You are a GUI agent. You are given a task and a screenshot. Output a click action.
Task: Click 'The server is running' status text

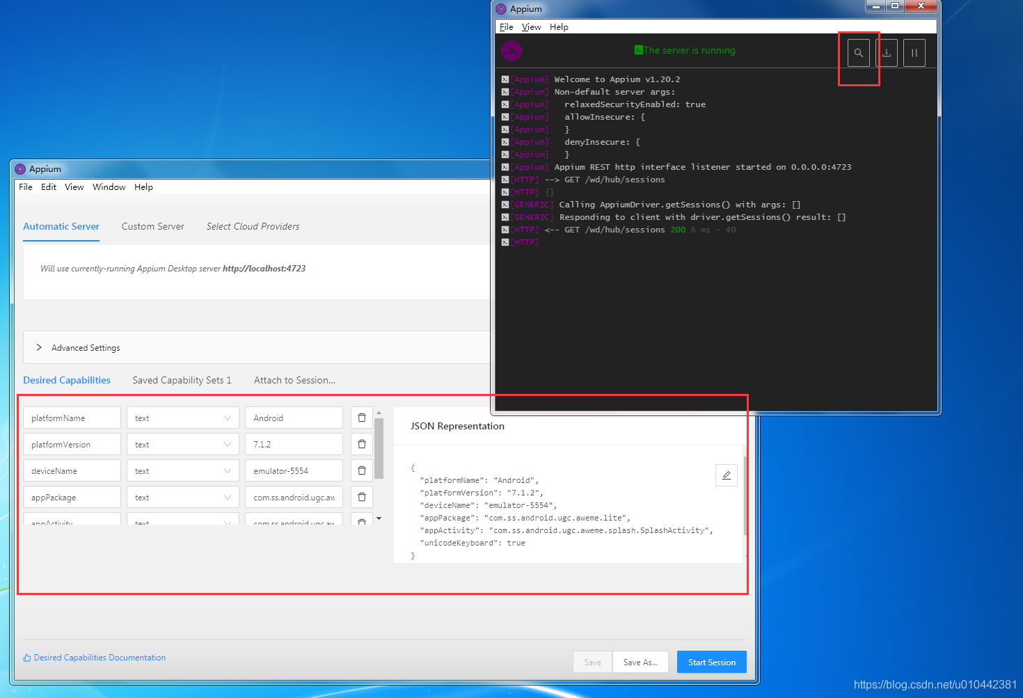[x=689, y=50]
